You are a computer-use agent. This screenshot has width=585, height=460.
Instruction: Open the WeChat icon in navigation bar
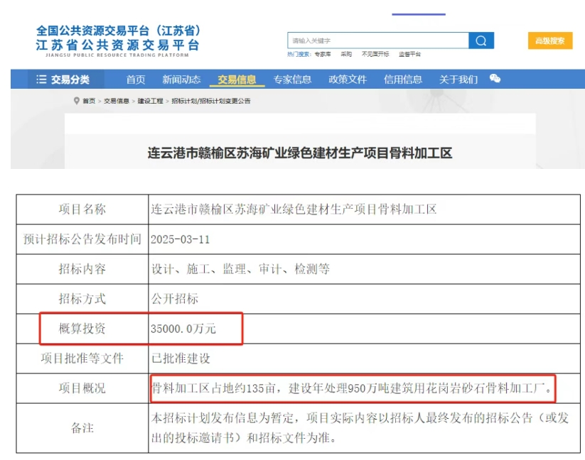click(x=495, y=79)
